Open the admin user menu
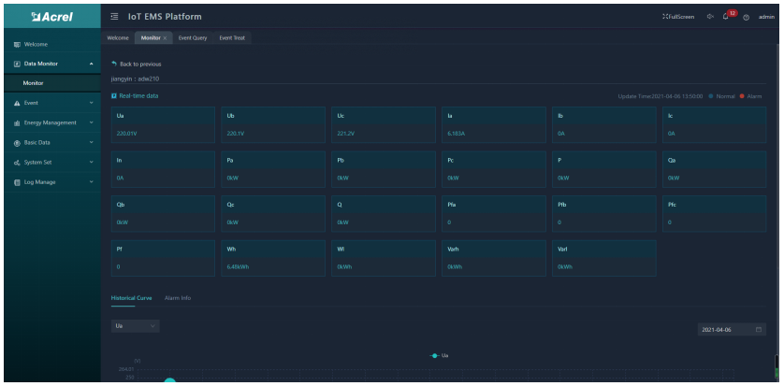The height and width of the screenshot is (386, 784). (x=767, y=17)
